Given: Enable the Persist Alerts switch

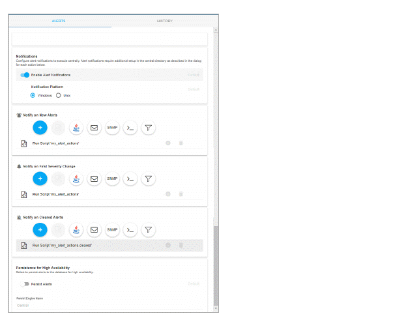Looking at the screenshot, I should 25,284.
